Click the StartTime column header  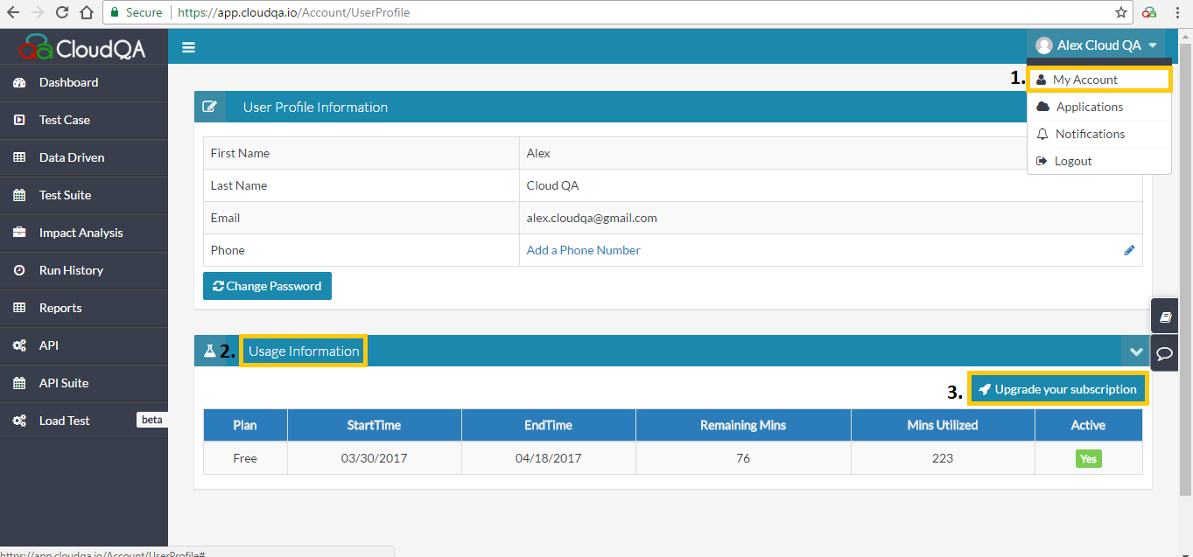[x=374, y=425]
